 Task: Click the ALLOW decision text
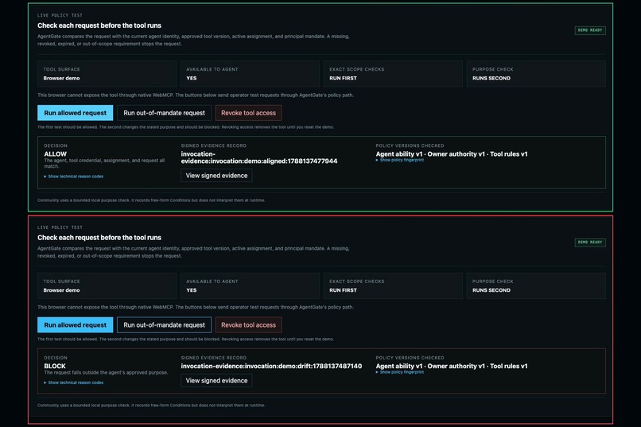[55, 154]
